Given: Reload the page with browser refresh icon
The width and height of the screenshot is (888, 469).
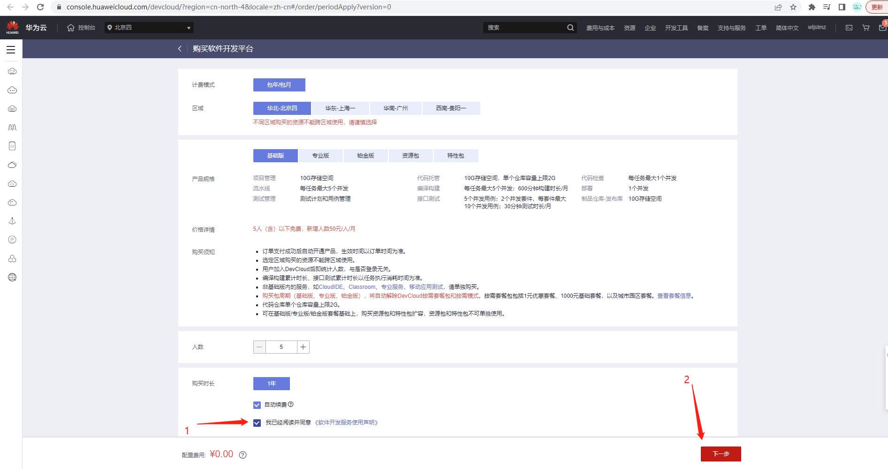Looking at the screenshot, I should [x=40, y=7].
